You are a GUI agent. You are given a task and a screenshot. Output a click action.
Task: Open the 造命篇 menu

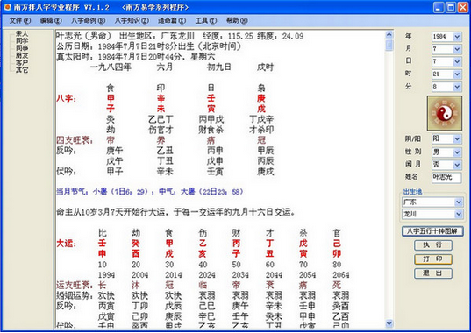pyautogui.click(x=172, y=21)
